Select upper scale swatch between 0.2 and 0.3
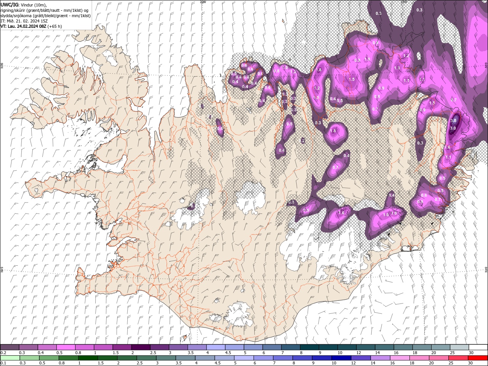This screenshot has width=488, height=366. coord(10,347)
